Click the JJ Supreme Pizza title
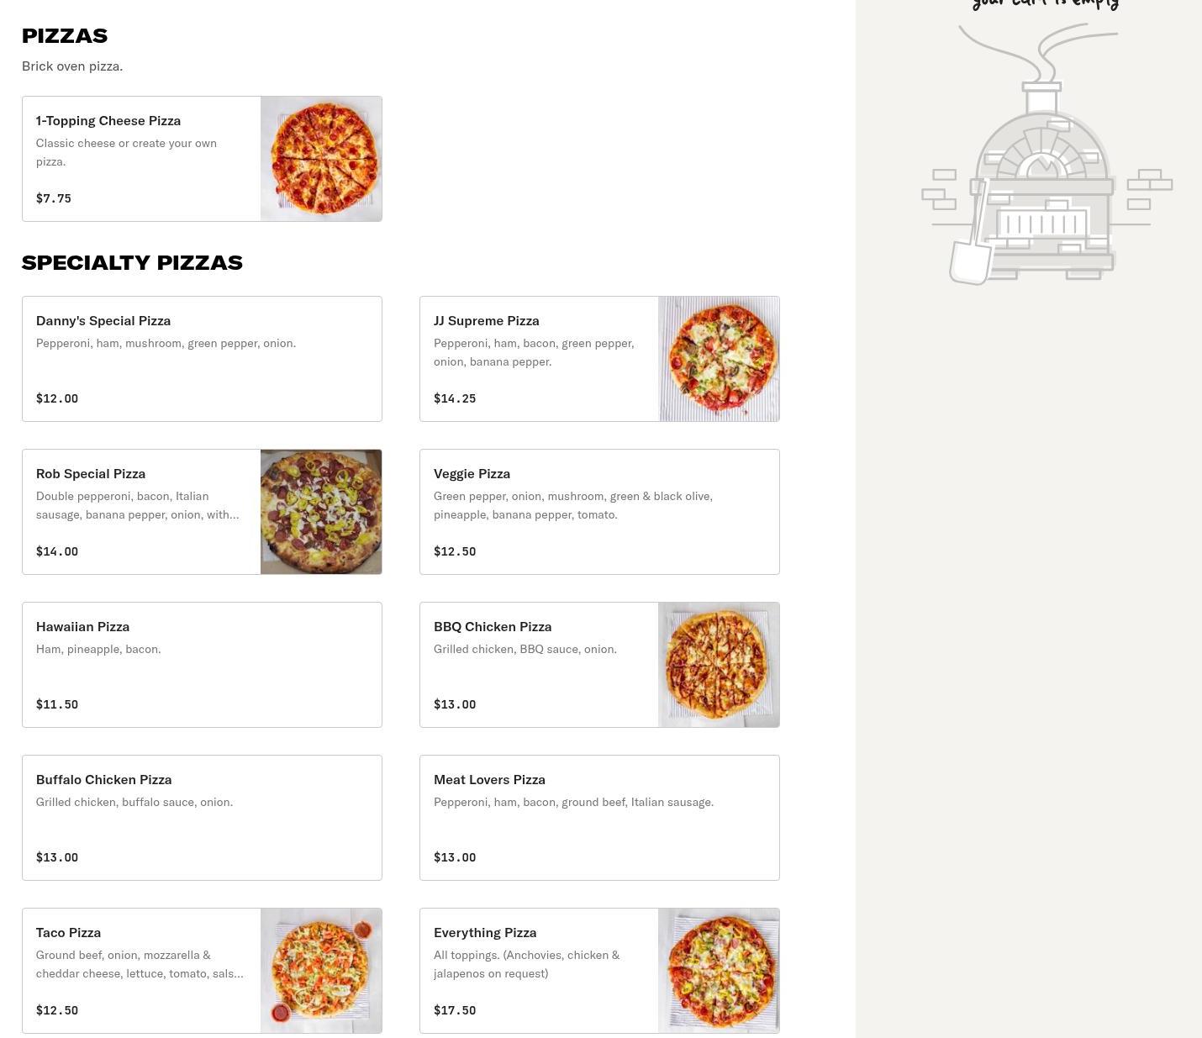The height and width of the screenshot is (1038, 1202). 486,321
